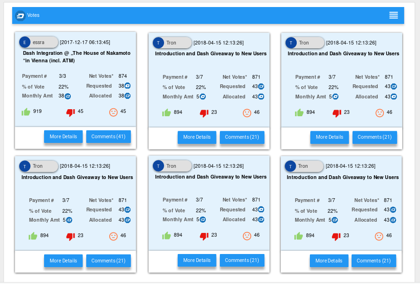Click the Votes header title

click(x=33, y=15)
